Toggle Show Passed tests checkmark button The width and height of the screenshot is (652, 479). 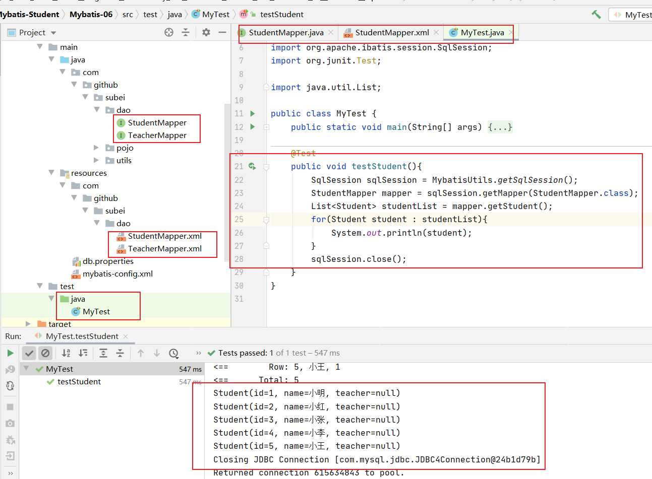click(29, 353)
